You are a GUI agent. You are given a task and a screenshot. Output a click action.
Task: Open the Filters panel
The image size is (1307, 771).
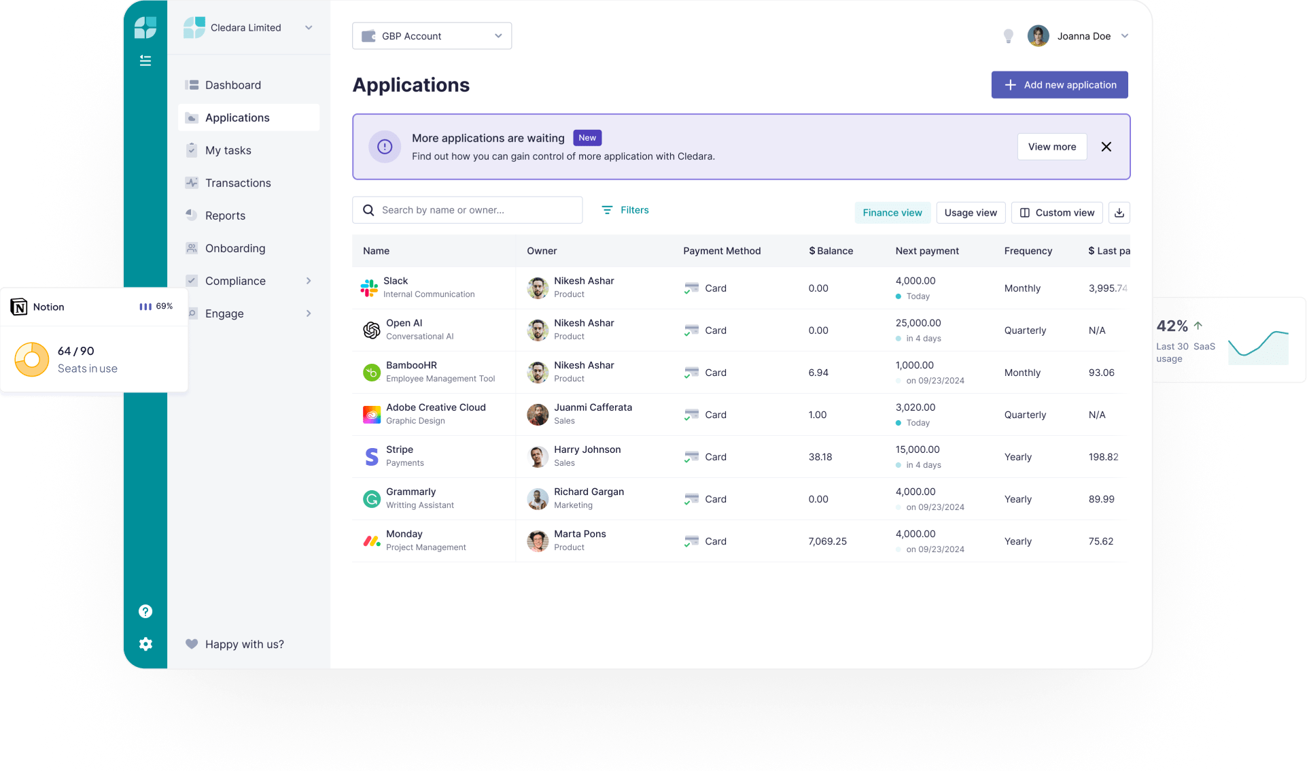[x=625, y=209]
